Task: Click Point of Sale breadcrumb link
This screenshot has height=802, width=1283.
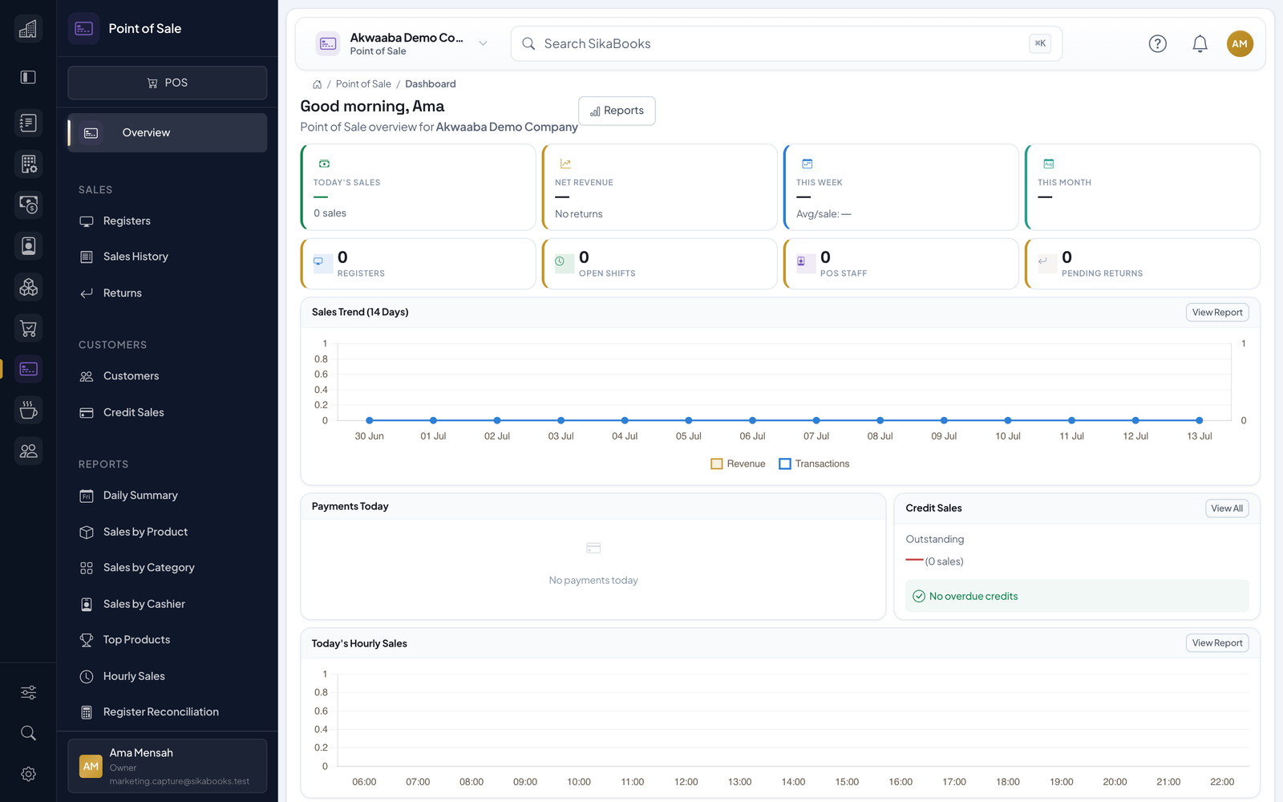Action: click(363, 84)
